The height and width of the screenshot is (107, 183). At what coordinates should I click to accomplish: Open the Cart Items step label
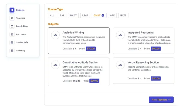tap(21, 34)
